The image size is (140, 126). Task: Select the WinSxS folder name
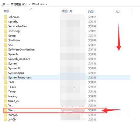[x=13, y=115]
